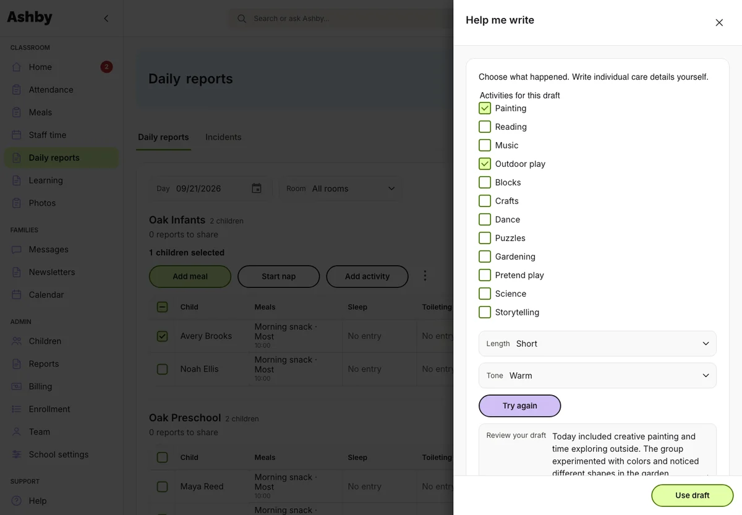This screenshot has width=742, height=515.
Task: Click the Enrollment sidebar icon
Action: 17,409
